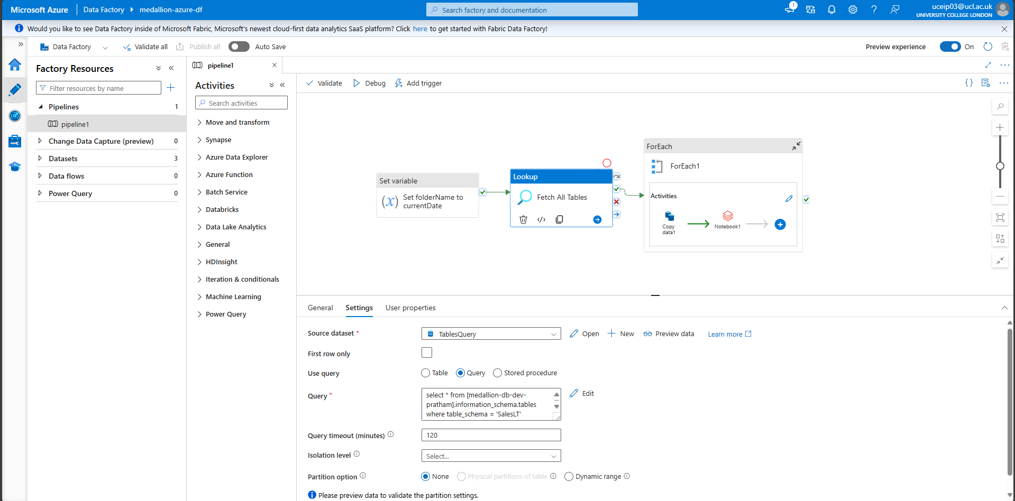Open the Author pencil hub in sidebar

pos(15,90)
